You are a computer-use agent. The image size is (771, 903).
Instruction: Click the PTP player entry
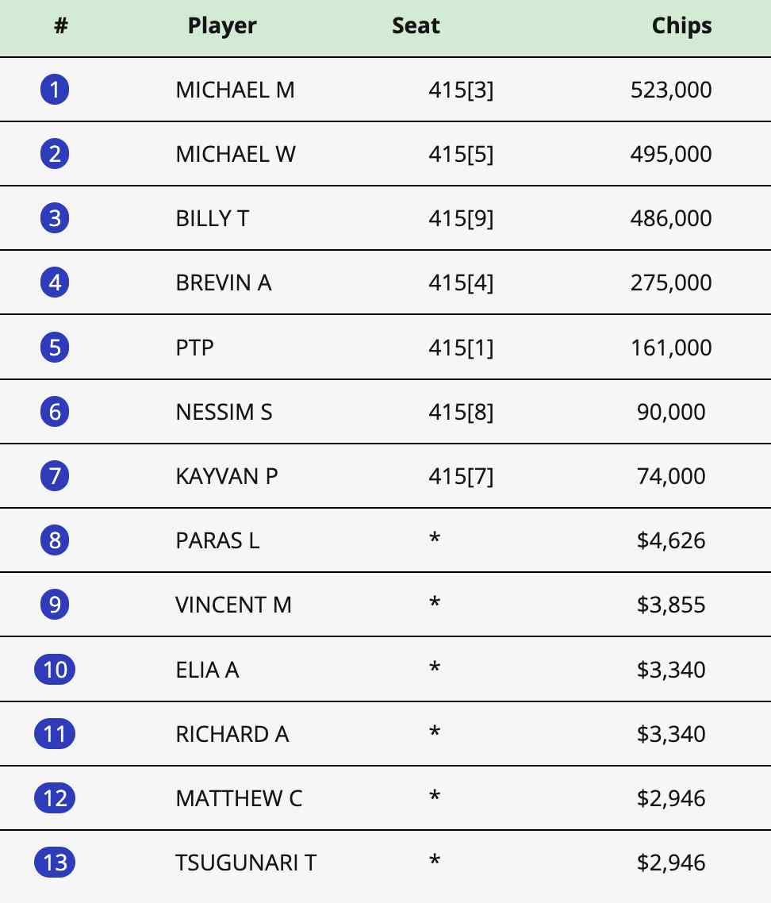point(194,348)
